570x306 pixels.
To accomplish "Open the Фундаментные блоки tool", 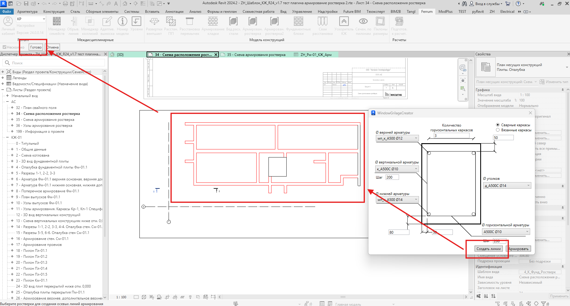I will (299, 21).
